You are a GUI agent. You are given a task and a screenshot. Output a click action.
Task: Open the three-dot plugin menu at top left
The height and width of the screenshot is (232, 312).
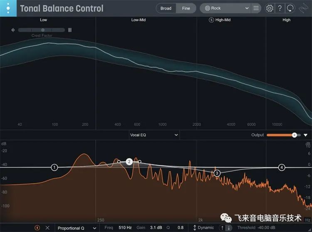8,8
